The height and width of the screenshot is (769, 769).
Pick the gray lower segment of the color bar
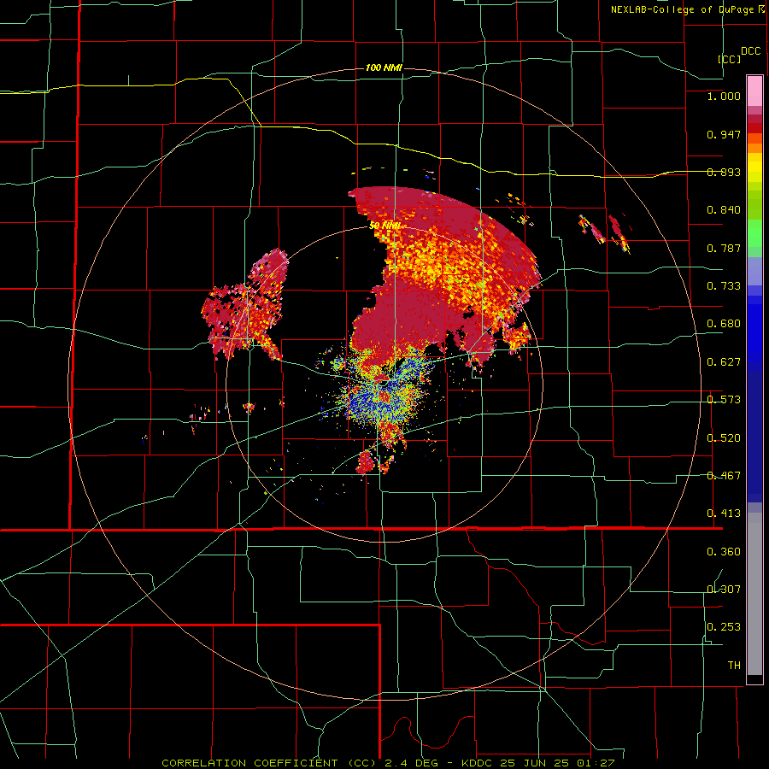[x=754, y=594]
